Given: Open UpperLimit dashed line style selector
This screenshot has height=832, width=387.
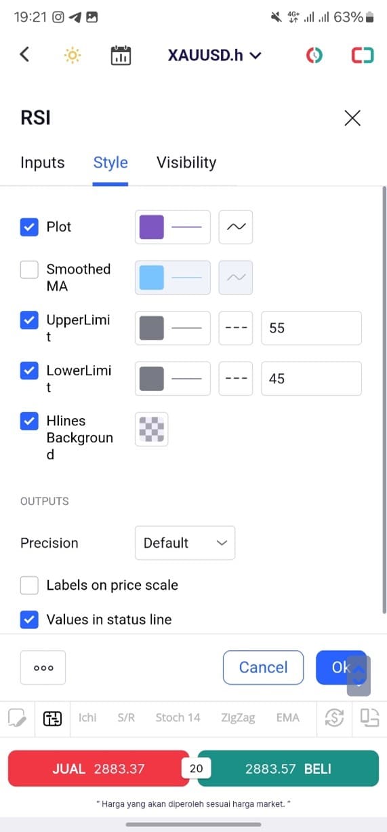Looking at the screenshot, I should (236, 328).
